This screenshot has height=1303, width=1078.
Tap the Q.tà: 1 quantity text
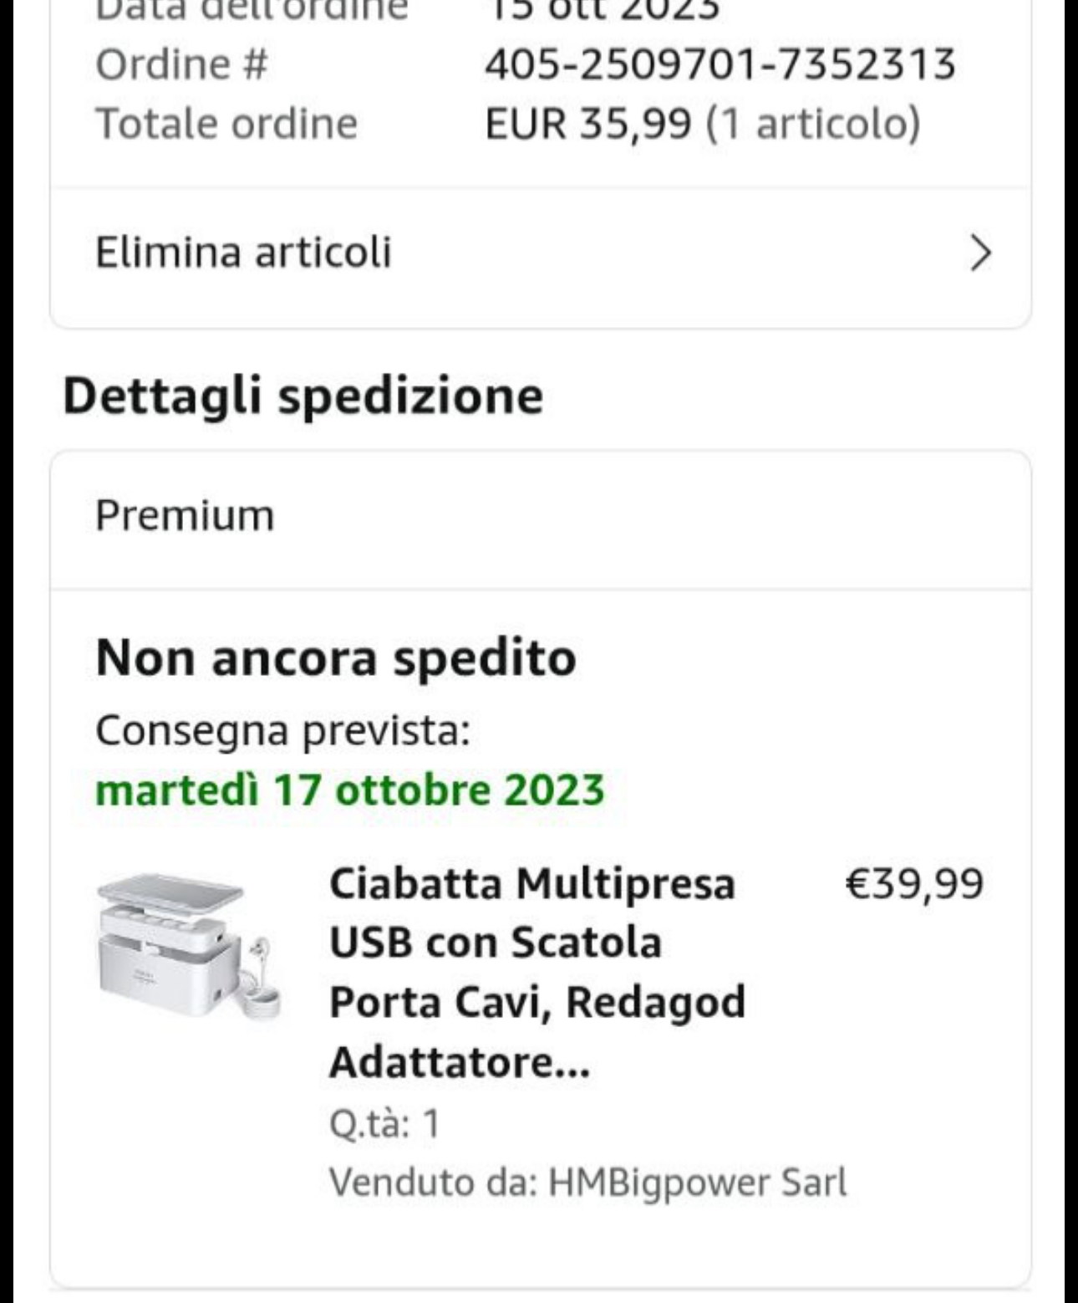pos(384,1123)
